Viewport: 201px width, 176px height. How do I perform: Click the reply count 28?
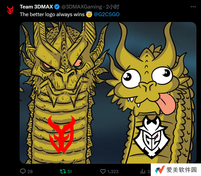tap(30, 171)
